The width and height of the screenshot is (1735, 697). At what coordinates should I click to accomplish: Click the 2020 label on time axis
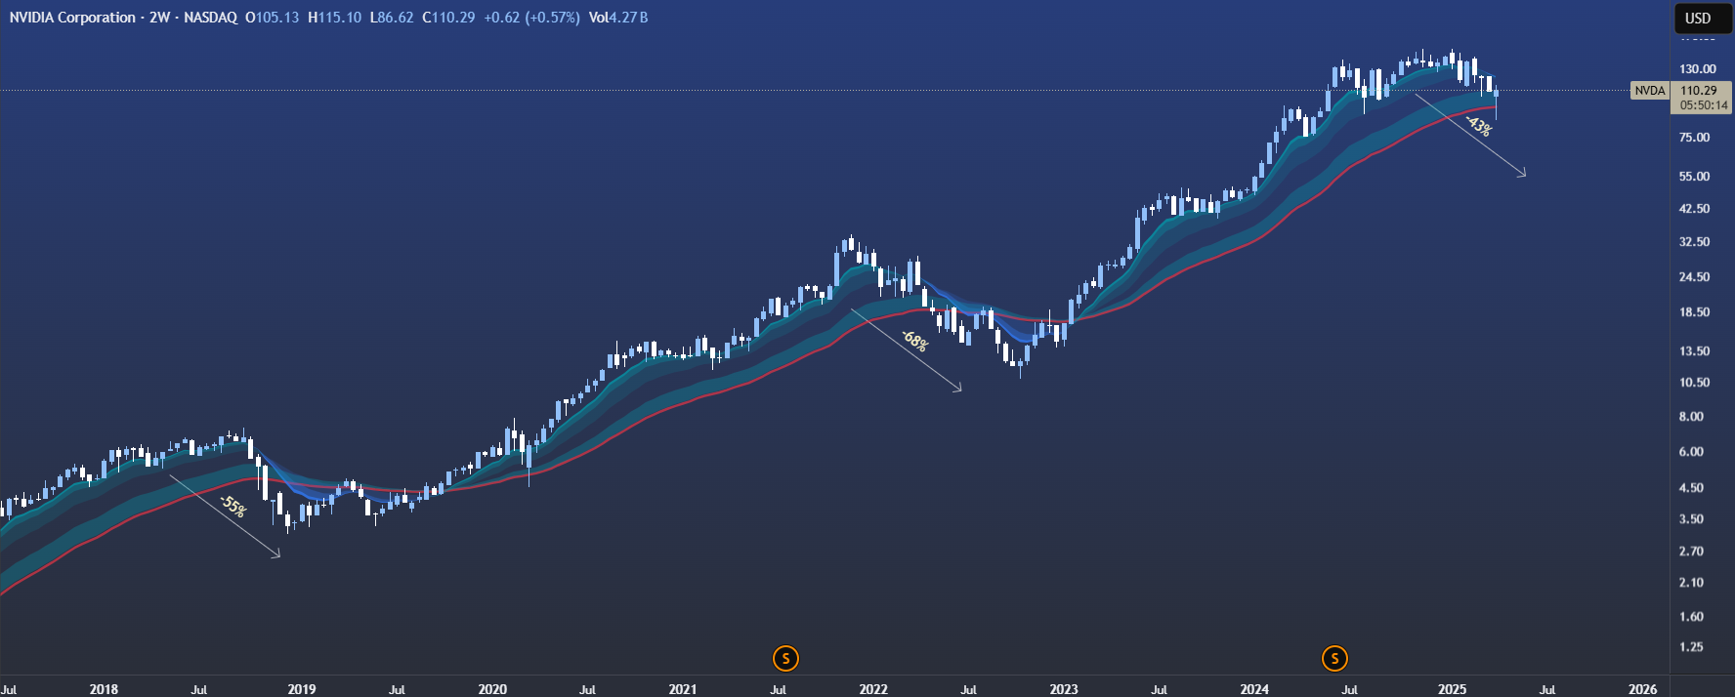[492, 689]
